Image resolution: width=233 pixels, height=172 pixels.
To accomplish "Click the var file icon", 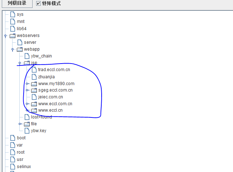I will (x=13, y=145).
